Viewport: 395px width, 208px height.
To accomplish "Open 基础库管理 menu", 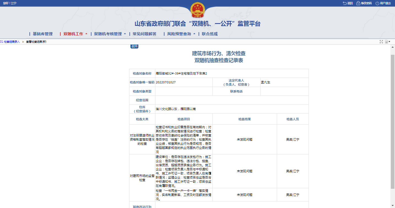I will [42, 34].
